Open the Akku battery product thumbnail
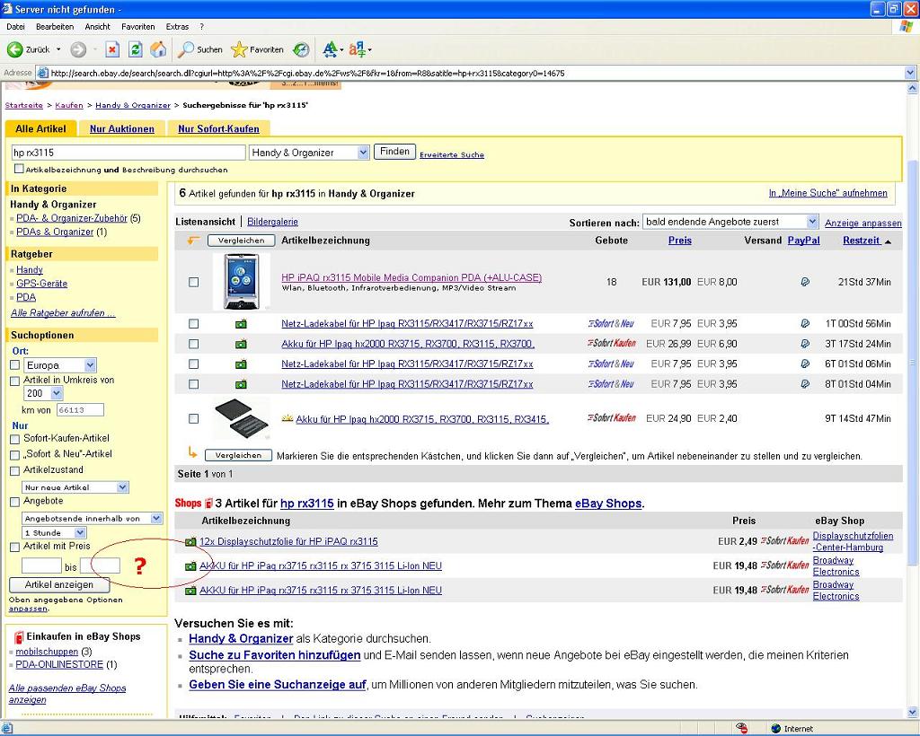This screenshot has width=920, height=736. coord(242,418)
